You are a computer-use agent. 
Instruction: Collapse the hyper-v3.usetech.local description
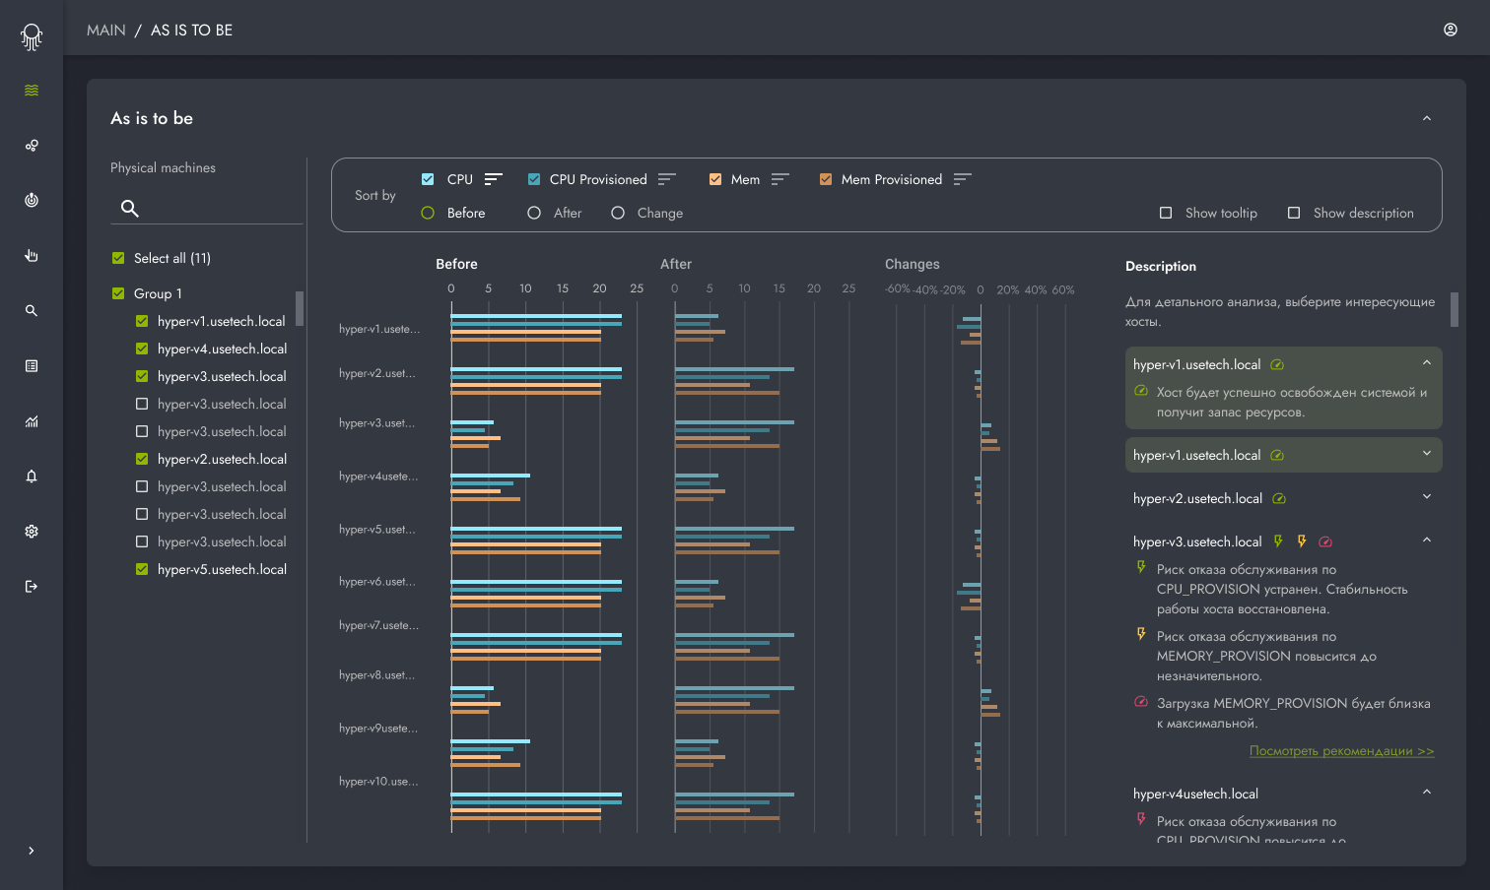coord(1427,540)
